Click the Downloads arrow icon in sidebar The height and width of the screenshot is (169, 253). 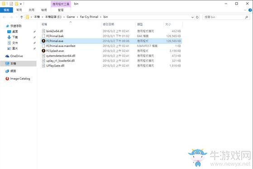coord(9,37)
